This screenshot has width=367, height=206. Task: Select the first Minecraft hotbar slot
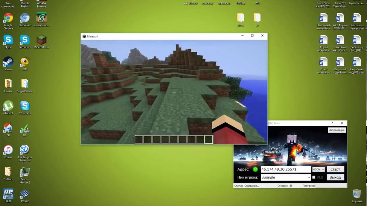point(139,139)
